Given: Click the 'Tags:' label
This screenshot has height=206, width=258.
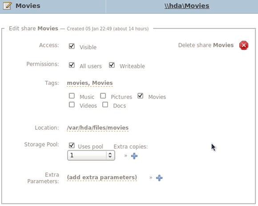Looking at the screenshot, I should (52, 83).
